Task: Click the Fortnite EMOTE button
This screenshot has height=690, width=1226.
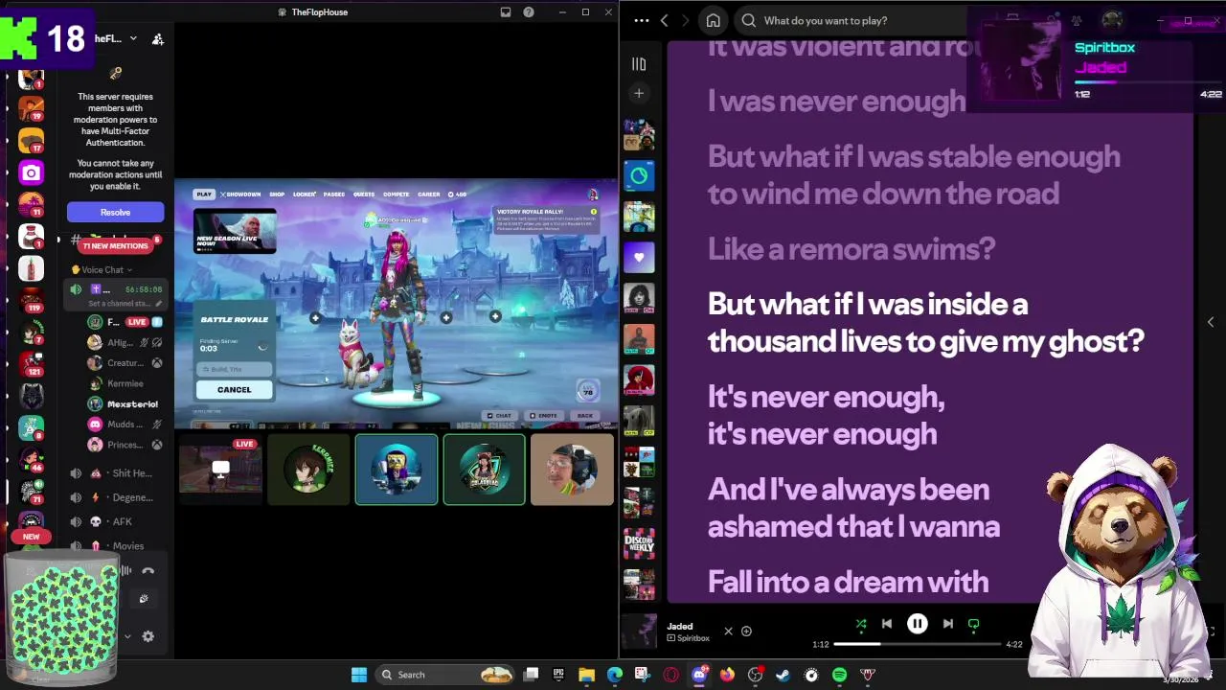Action: point(544,416)
